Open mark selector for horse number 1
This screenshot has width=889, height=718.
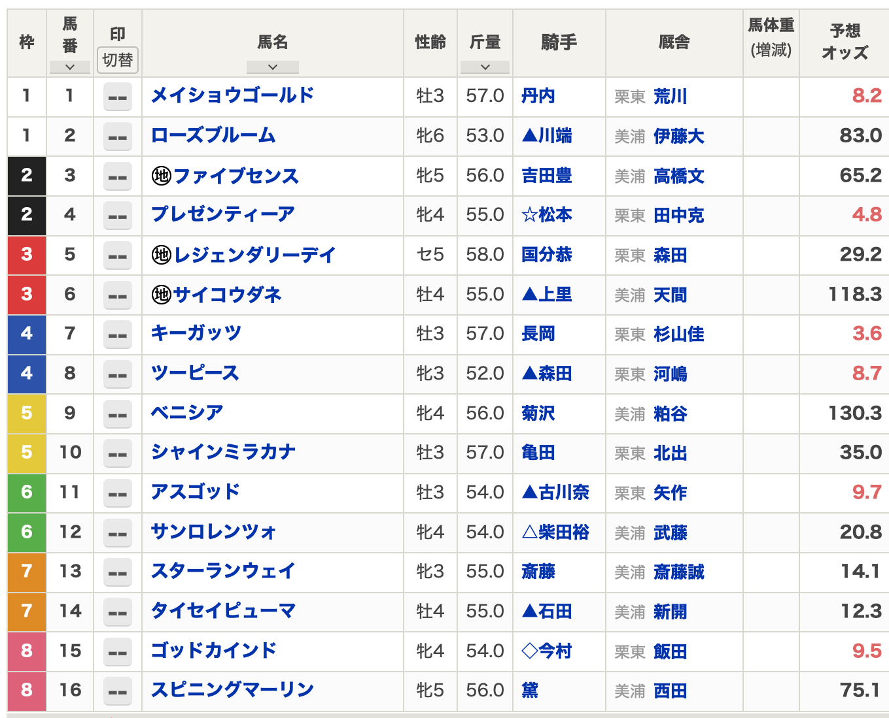pos(118,97)
